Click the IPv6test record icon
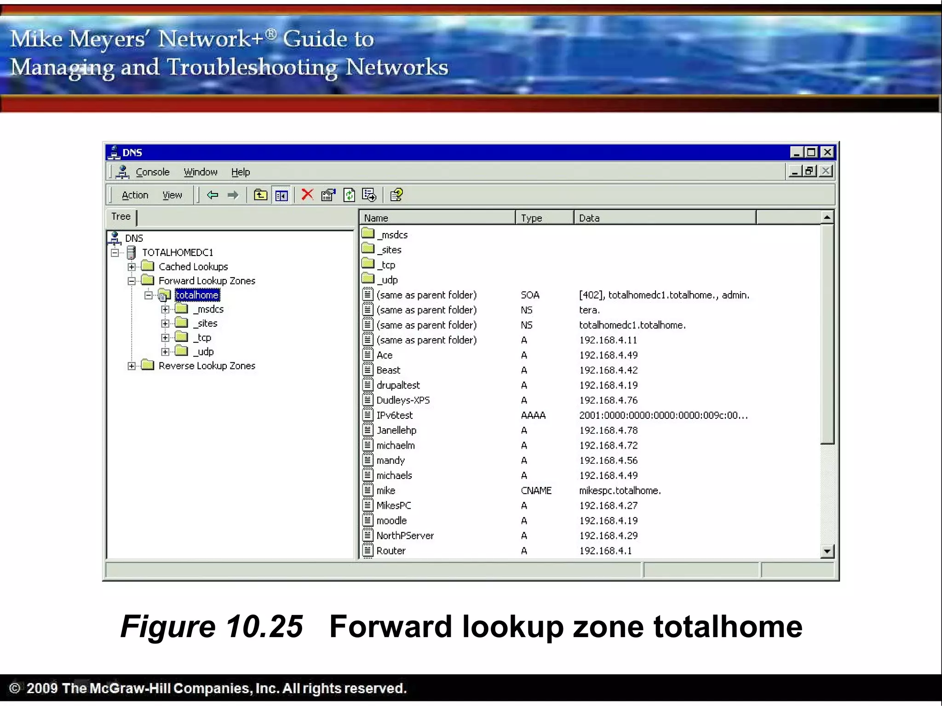942x706 pixels. [368, 415]
